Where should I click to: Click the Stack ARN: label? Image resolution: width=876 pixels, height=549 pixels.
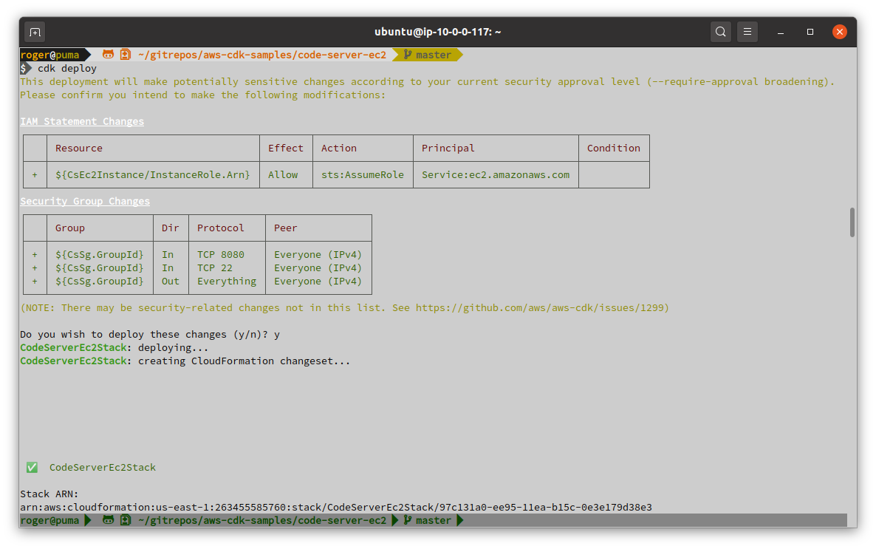click(x=49, y=494)
